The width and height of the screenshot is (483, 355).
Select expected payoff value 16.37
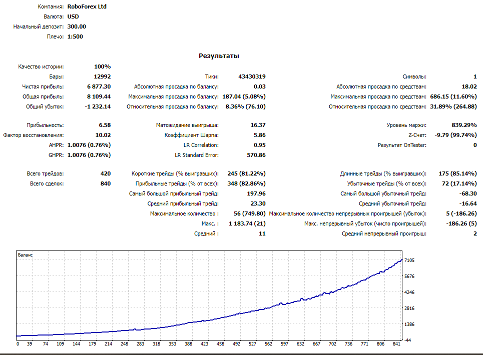(258, 125)
